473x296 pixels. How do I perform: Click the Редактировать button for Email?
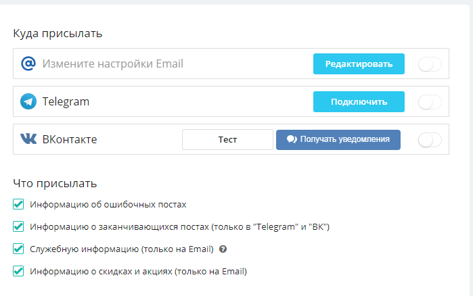[x=359, y=64]
